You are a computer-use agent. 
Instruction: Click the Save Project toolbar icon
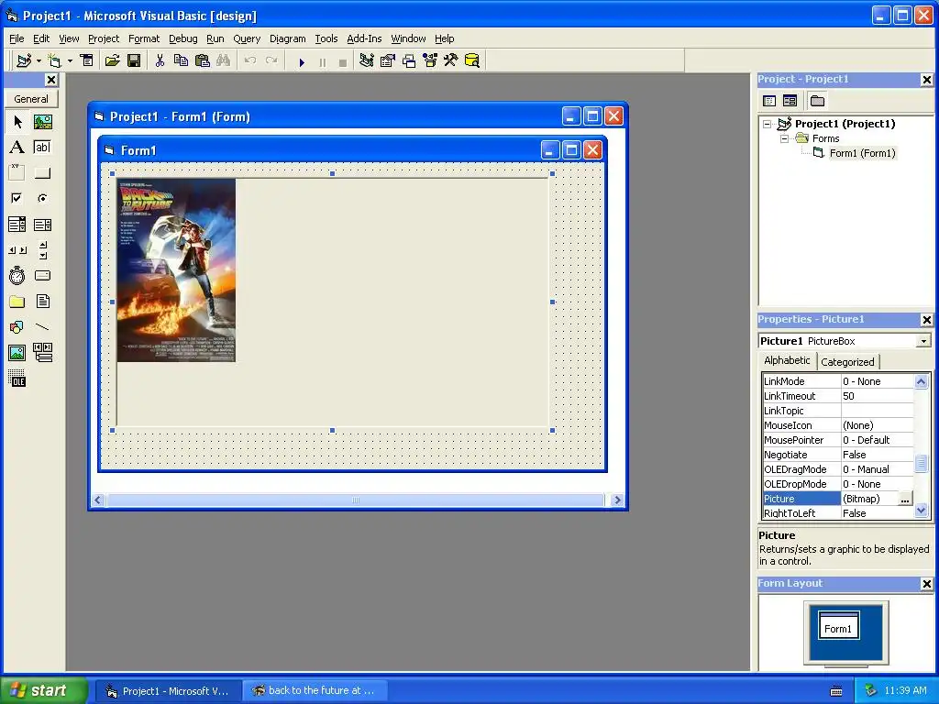tap(134, 60)
